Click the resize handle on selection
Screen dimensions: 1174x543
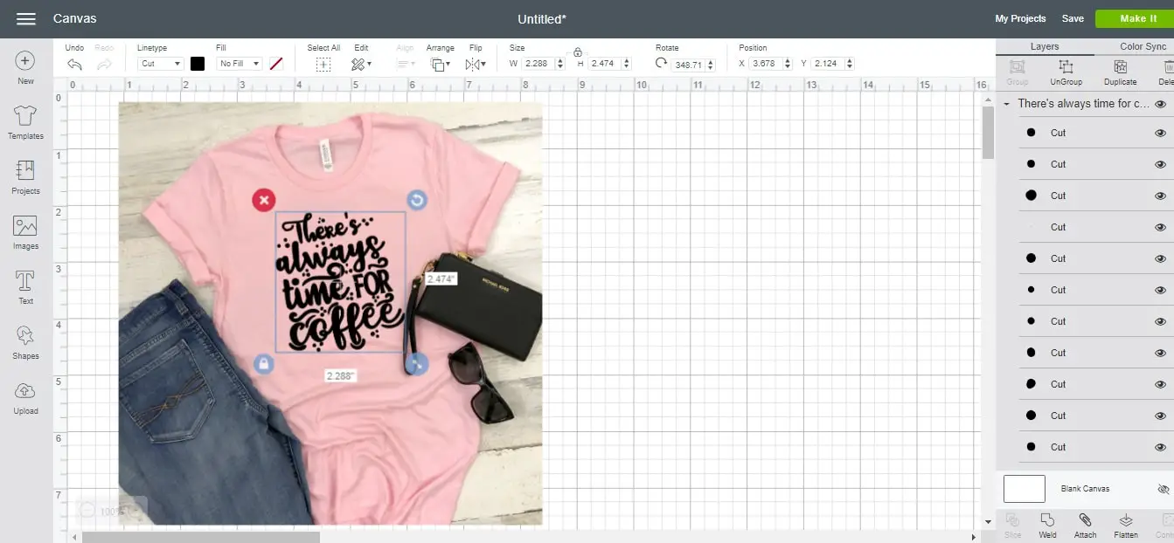pos(417,364)
